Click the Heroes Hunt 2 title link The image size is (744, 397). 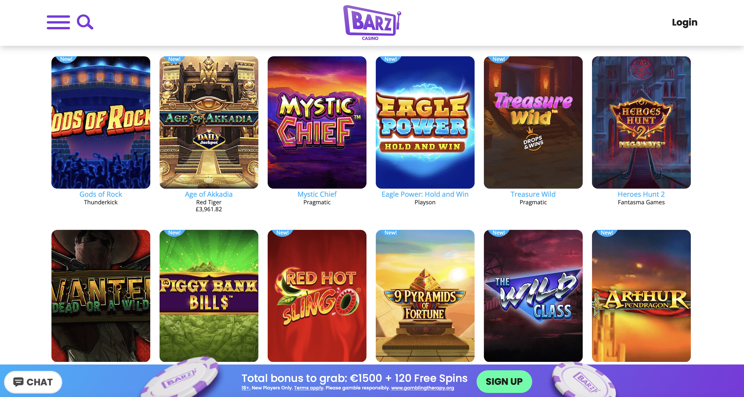click(641, 194)
